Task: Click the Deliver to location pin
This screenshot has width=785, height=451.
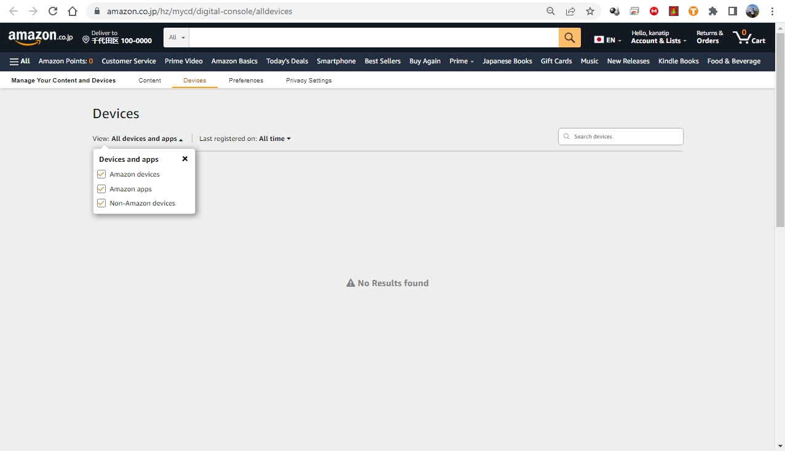Action: 86,39
